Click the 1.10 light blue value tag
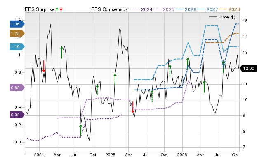The height and width of the screenshot is (157, 264). [x=17, y=46]
